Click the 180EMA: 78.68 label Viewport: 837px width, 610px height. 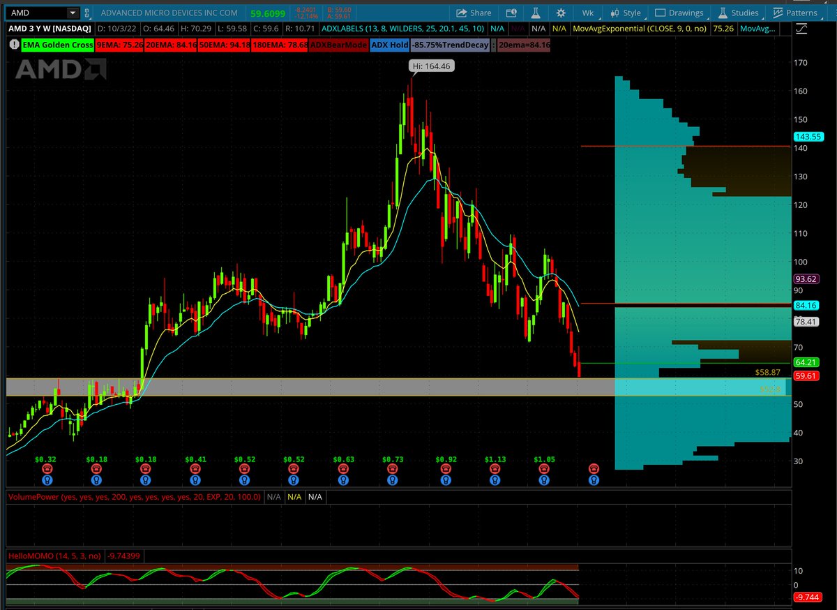pos(280,45)
